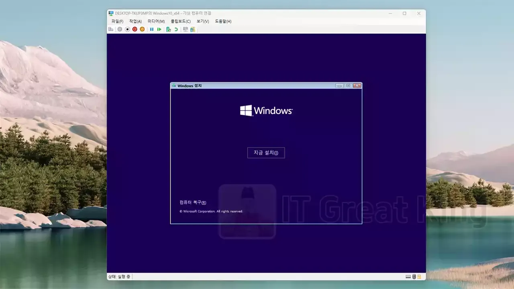This screenshot has width=514, height=289.
Task: Minimize the 가상 컴퓨터 연결 window
Action: click(x=390, y=13)
